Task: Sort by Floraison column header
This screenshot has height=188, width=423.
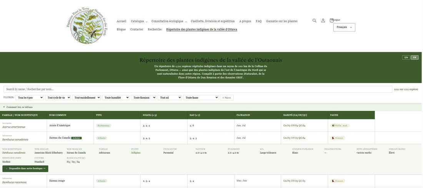Action: [x=258, y=115]
